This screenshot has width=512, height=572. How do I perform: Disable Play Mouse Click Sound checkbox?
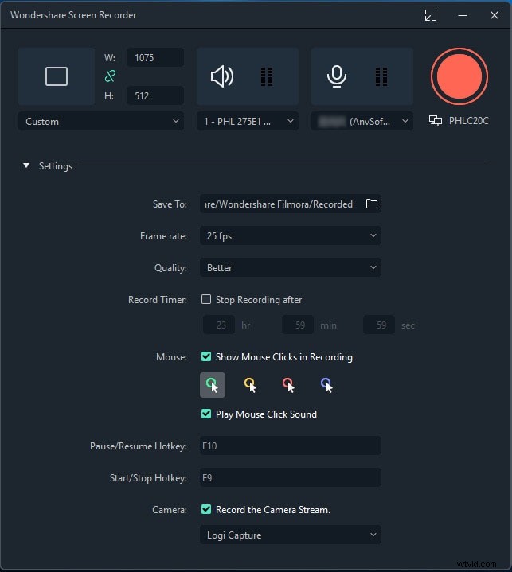(x=207, y=414)
